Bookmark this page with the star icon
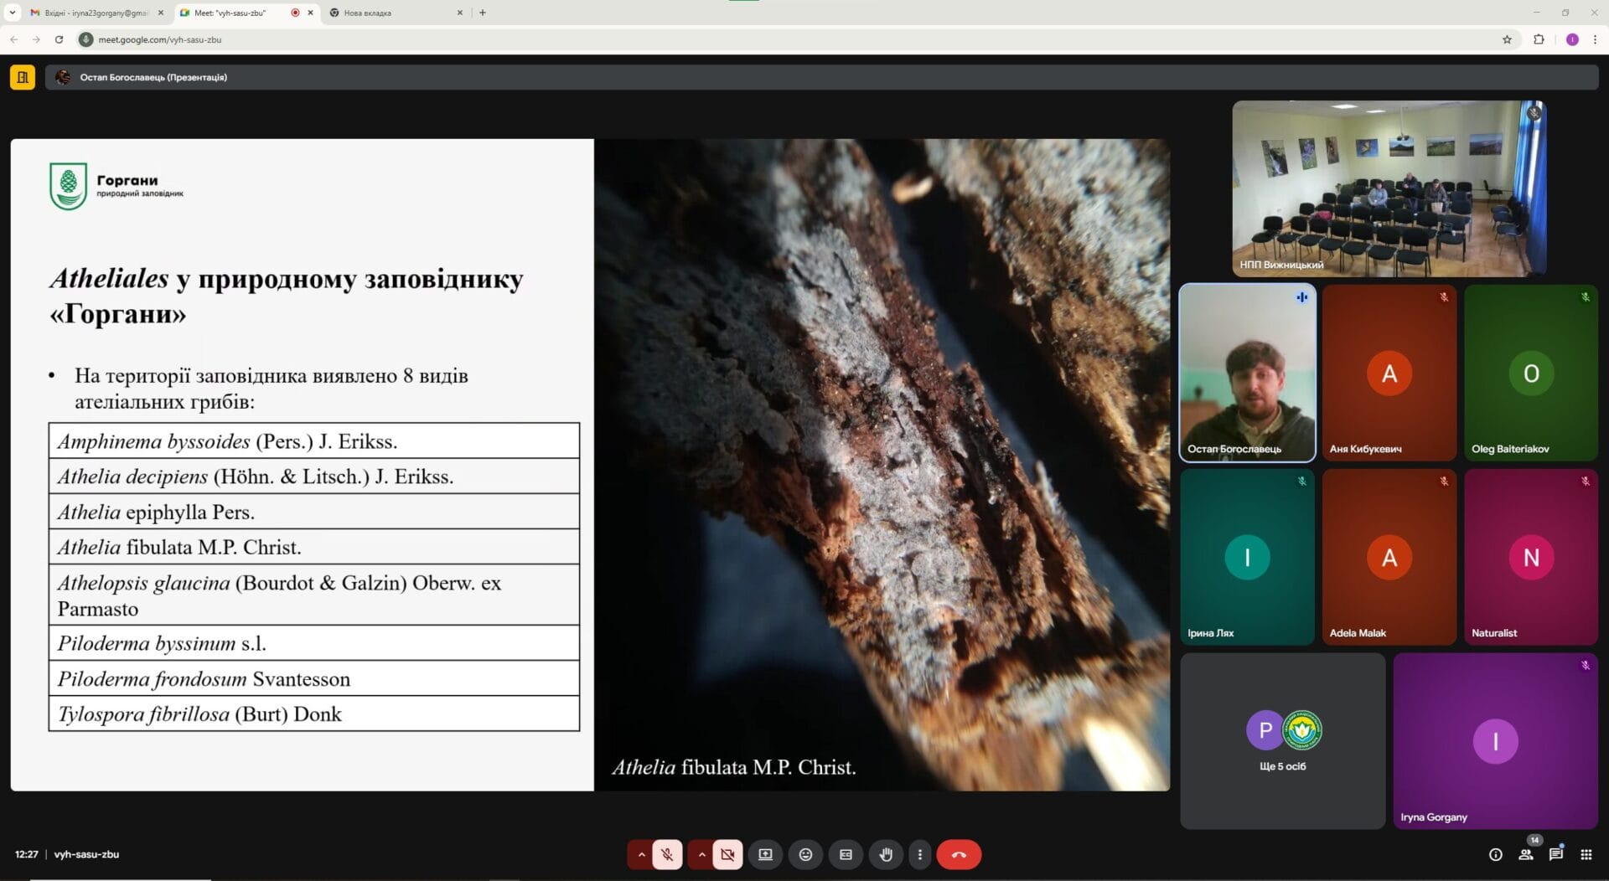Viewport: 1609px width, 881px height. click(1507, 39)
